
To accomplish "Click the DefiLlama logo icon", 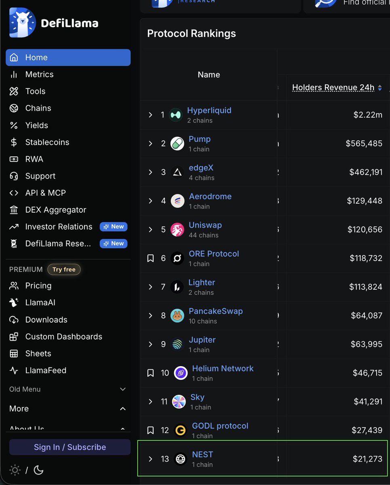I will [x=23, y=23].
